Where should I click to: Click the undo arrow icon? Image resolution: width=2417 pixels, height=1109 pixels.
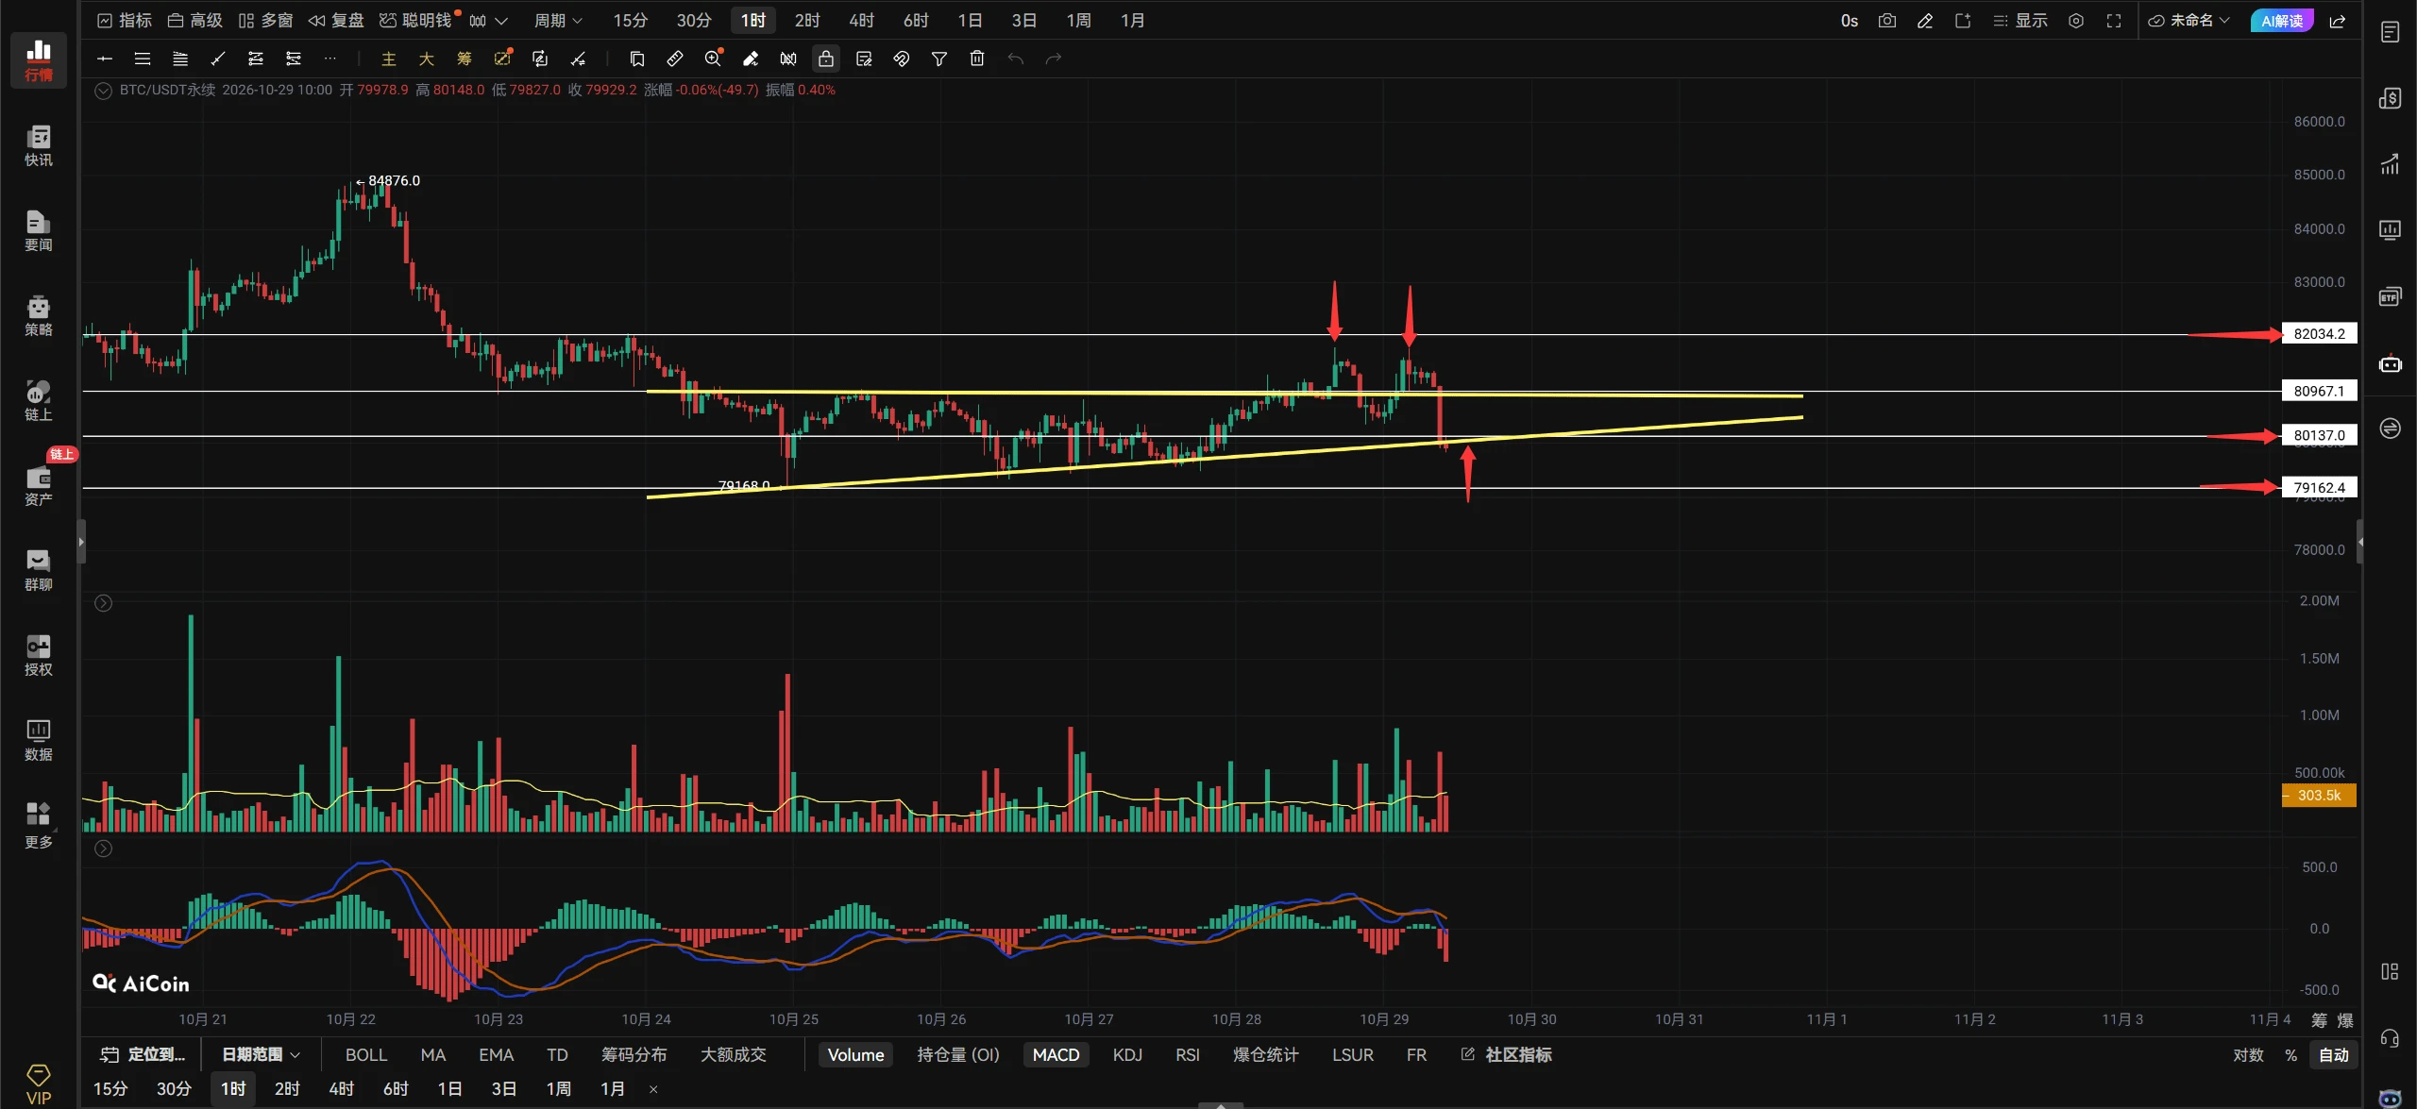point(1015,59)
